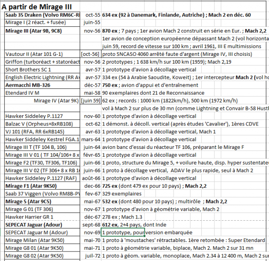Select the Saab 35 Draken cell
Viewport: 269px width, 261px height.
42,15
